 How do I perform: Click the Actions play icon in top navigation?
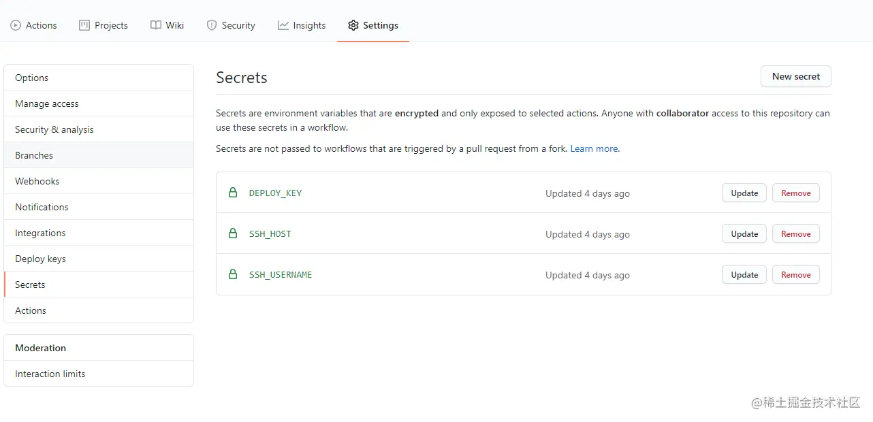[16, 25]
